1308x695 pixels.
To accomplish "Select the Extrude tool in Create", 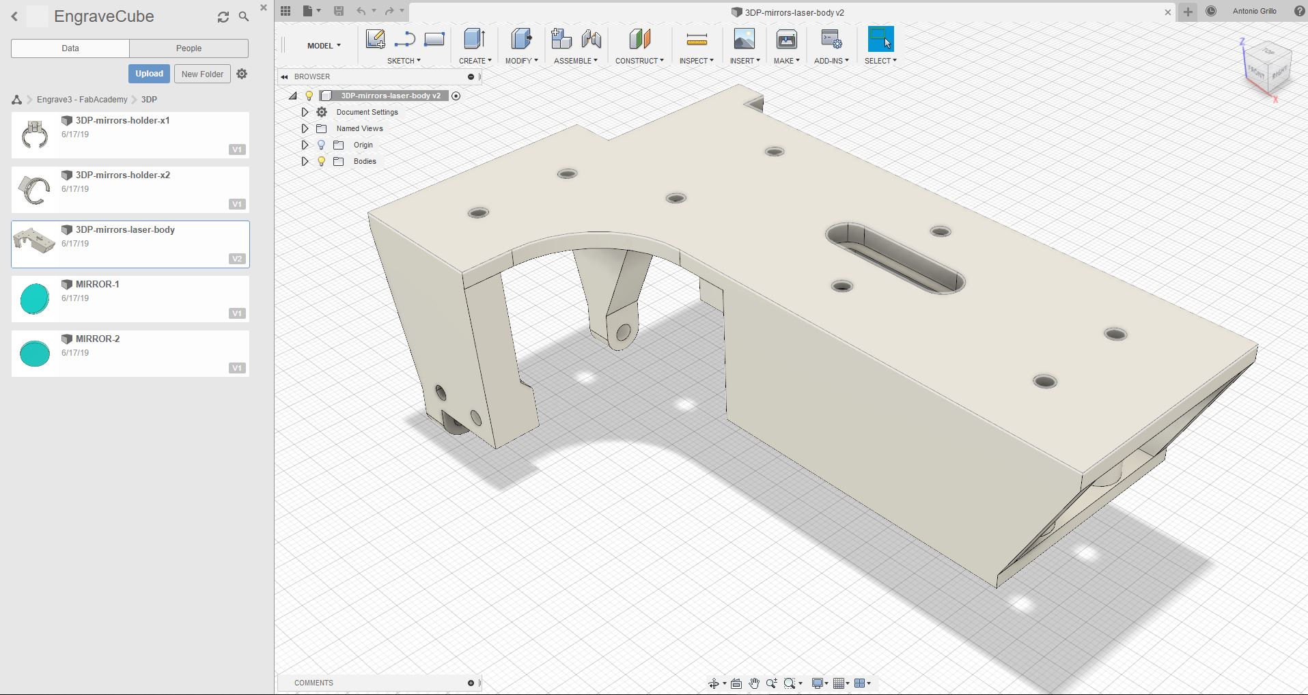I will 474,40.
